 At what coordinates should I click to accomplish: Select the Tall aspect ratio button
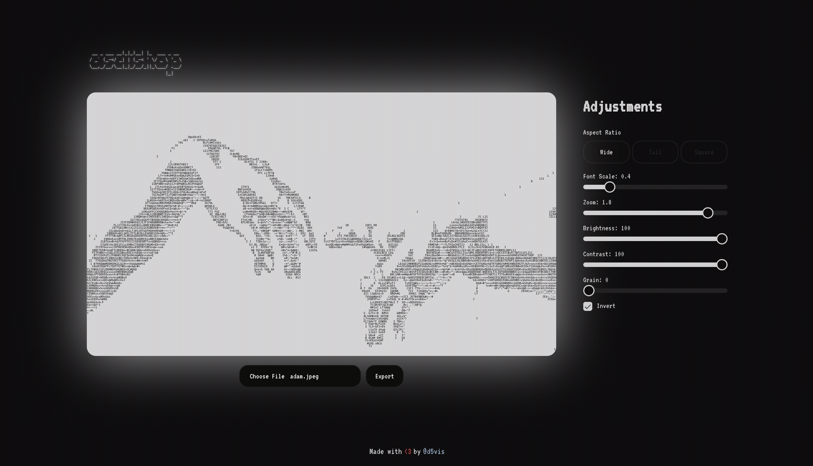tap(655, 152)
